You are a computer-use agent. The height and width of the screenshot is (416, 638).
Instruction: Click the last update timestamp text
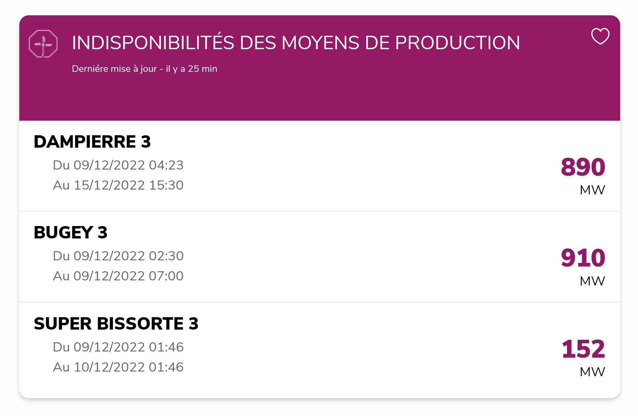(144, 69)
